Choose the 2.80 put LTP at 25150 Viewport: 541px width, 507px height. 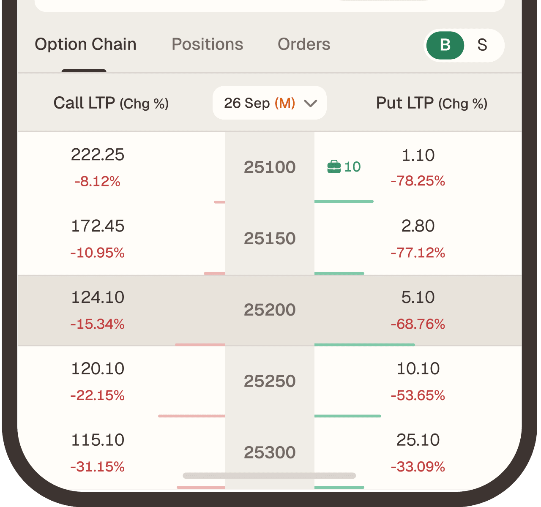click(418, 226)
